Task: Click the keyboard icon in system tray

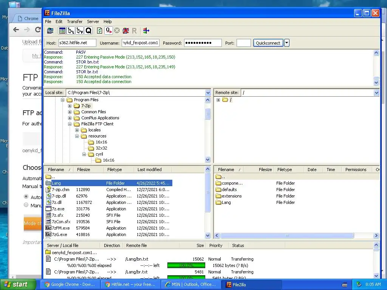Action: (345, 285)
